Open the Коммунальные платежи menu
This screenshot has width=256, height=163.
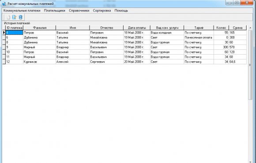(22, 11)
